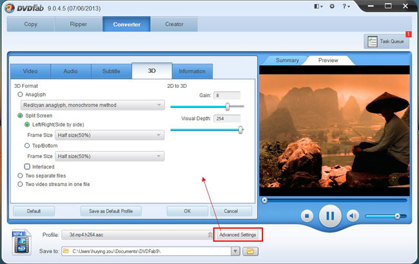Screen dimensions: 419x264
Task: Click the DVDFab logo icon
Action: [10, 8]
